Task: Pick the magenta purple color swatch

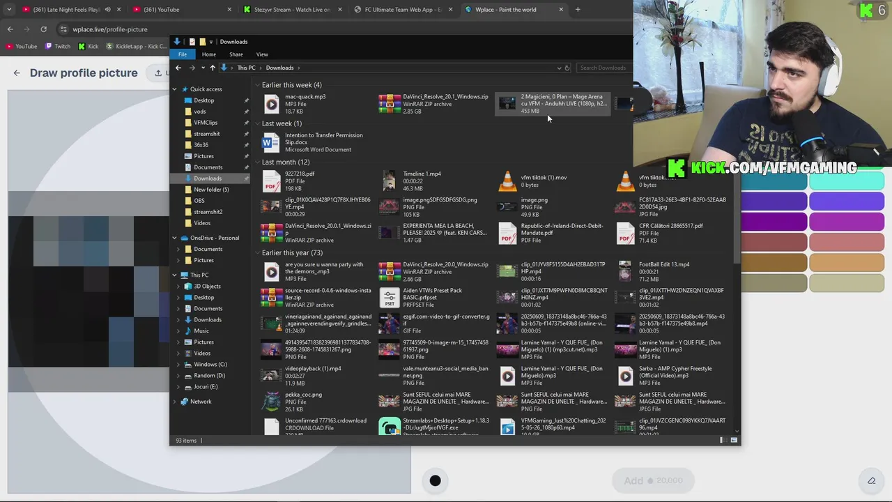Action: pyautogui.click(x=847, y=222)
